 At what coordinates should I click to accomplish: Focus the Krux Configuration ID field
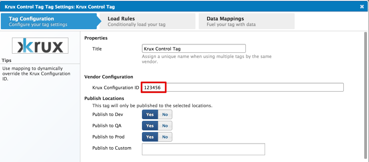point(243,87)
